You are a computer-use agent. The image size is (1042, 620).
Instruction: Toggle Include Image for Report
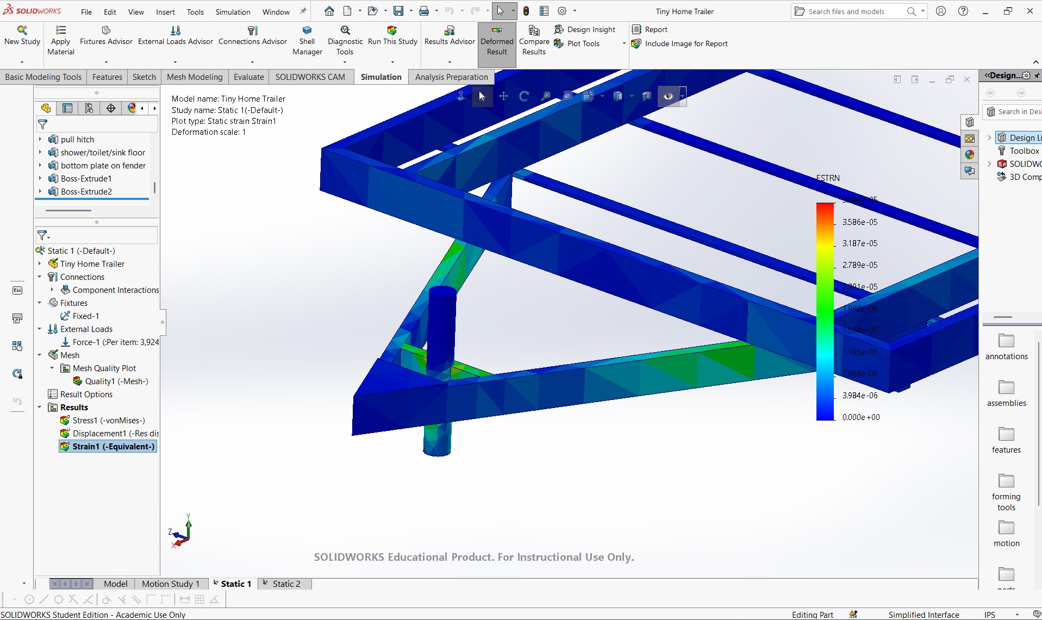680,43
